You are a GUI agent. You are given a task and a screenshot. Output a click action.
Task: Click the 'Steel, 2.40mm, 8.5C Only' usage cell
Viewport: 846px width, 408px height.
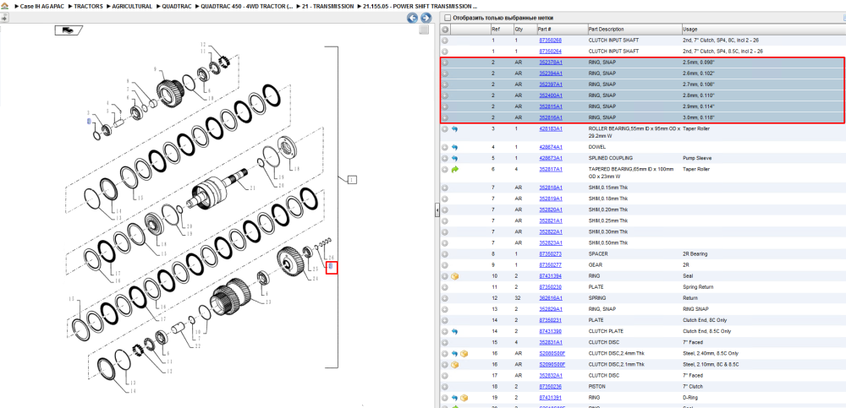tap(711, 354)
